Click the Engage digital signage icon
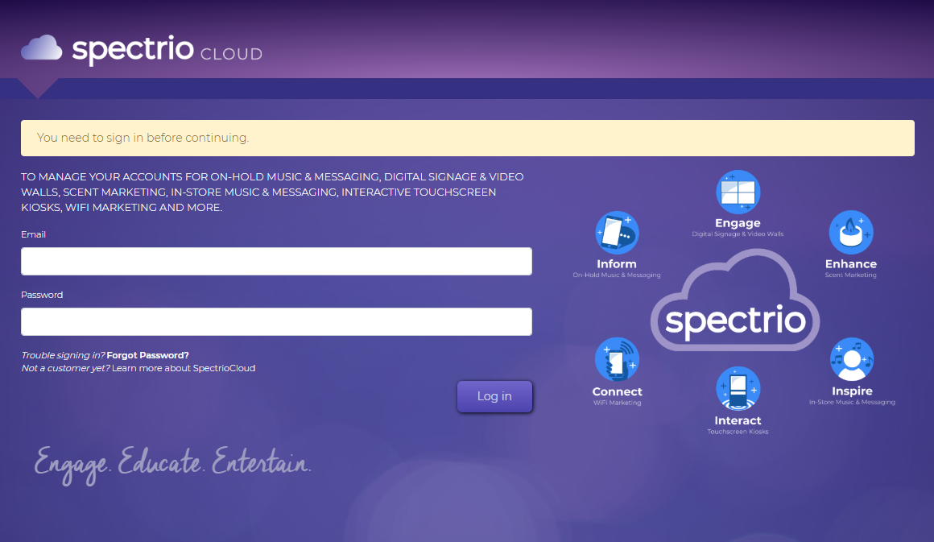The width and height of the screenshot is (934, 542). tap(738, 192)
